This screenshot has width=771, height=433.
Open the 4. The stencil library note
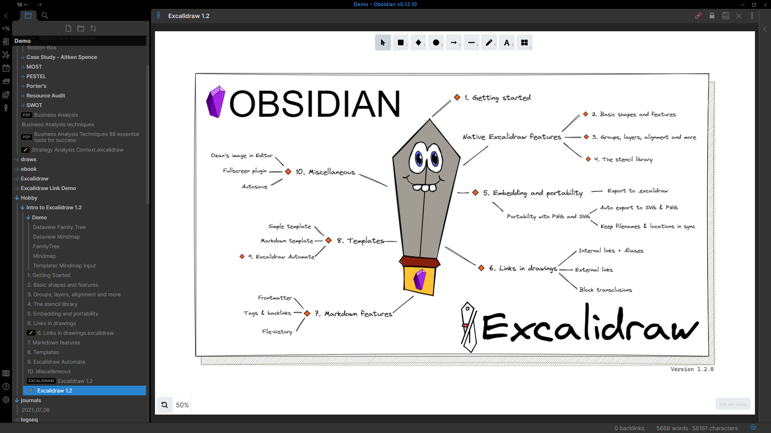[52, 304]
